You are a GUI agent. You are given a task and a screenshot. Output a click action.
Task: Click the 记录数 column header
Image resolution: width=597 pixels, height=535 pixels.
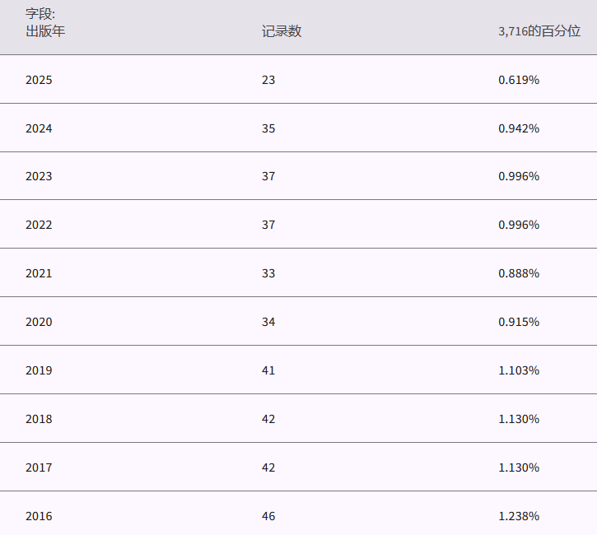click(282, 31)
